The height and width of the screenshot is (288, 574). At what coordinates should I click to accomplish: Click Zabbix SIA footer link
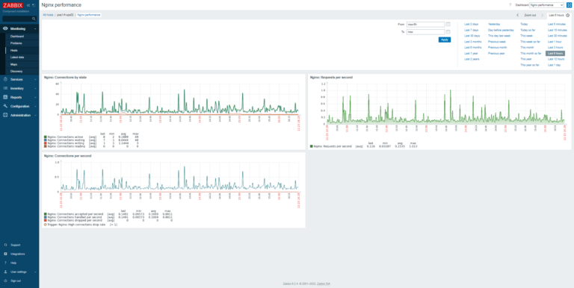click(x=324, y=284)
